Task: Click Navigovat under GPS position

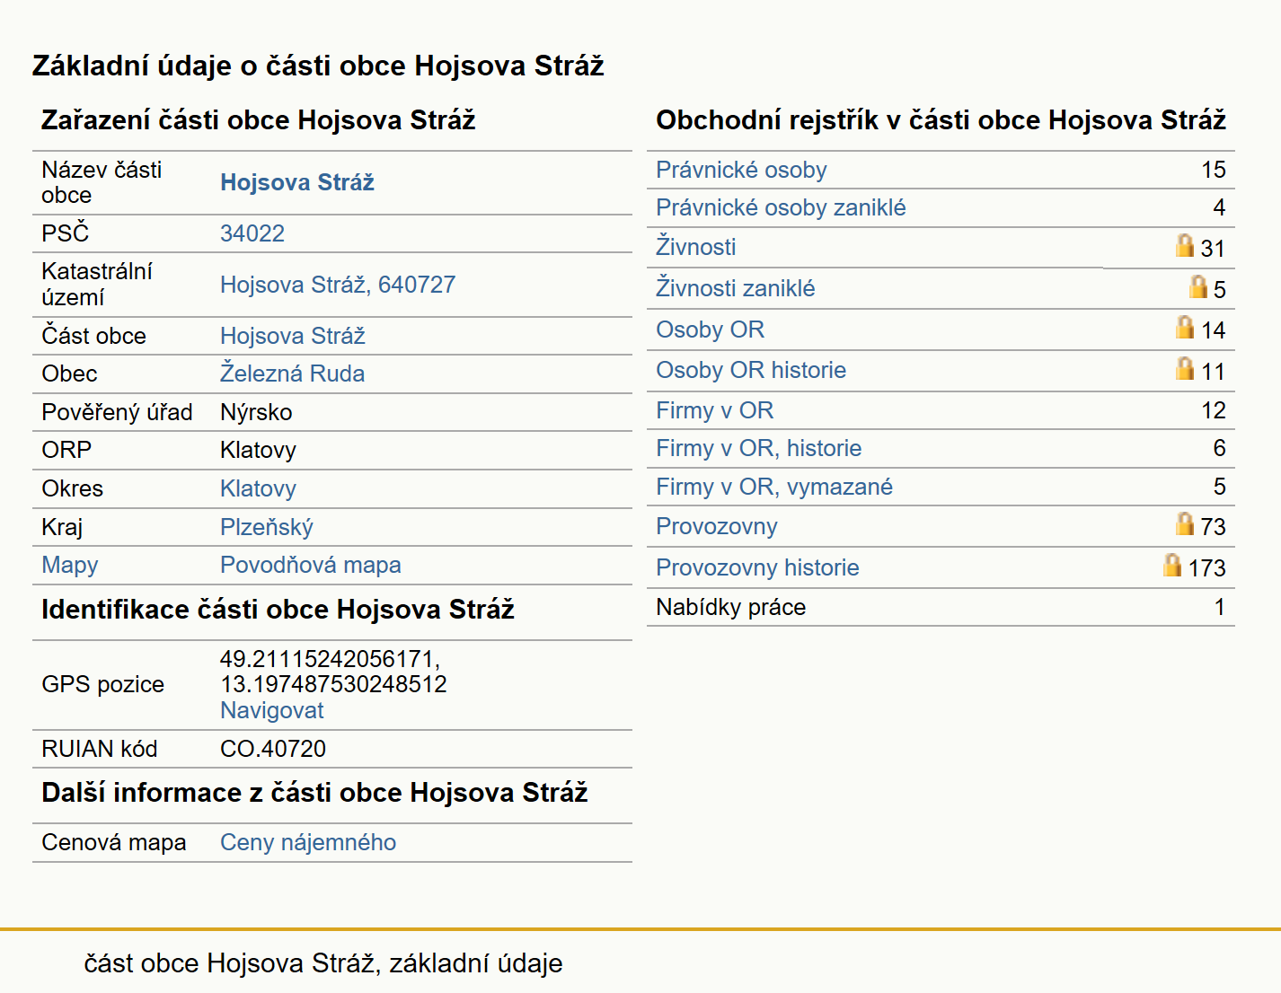Action: click(272, 710)
